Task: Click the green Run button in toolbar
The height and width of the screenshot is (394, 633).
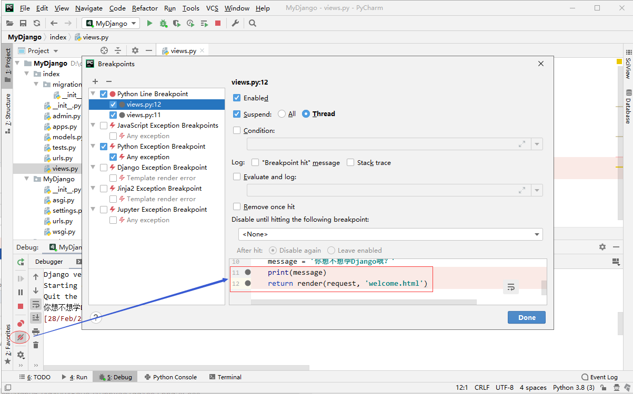Action: [149, 23]
